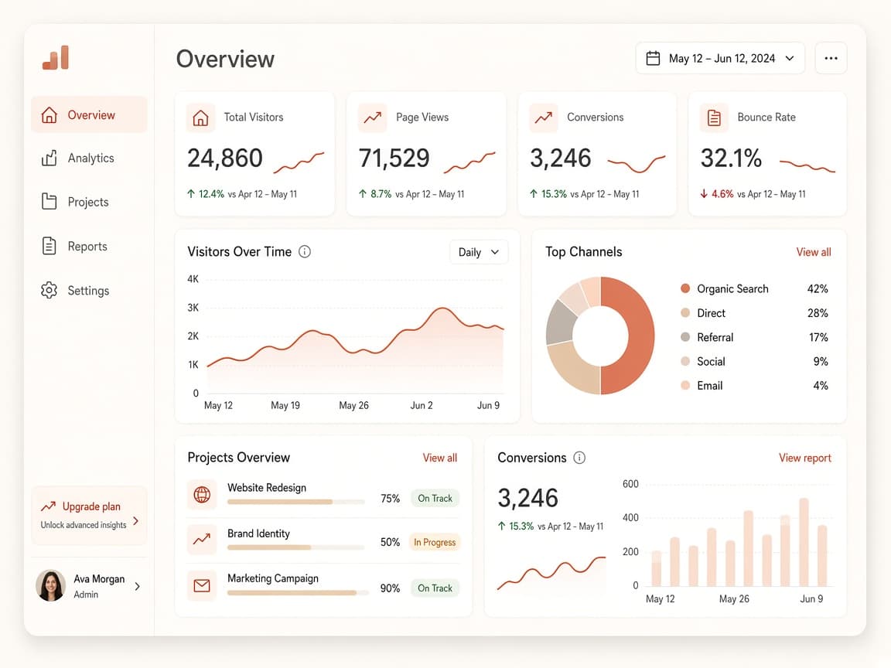Click the Organic Search donut segment
Screen dimensions: 891x668
tap(641, 335)
